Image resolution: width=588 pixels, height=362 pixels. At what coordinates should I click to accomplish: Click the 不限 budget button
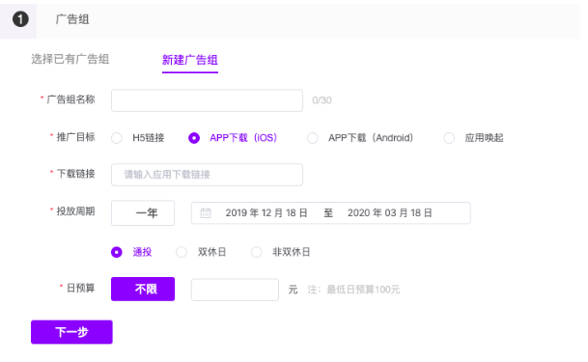coord(143,289)
